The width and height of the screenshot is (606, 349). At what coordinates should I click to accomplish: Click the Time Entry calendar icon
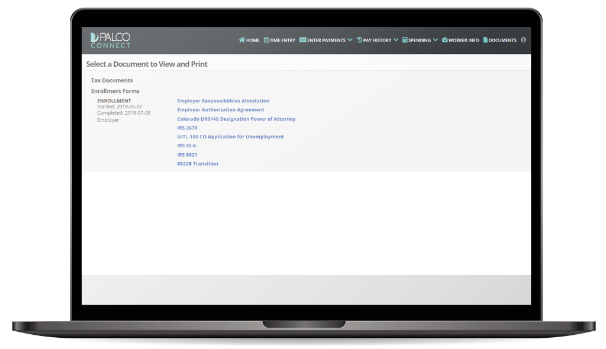tap(266, 40)
